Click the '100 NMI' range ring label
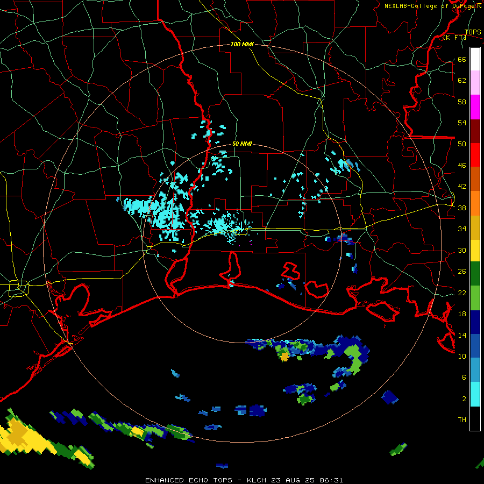484x484 pixels. click(242, 44)
